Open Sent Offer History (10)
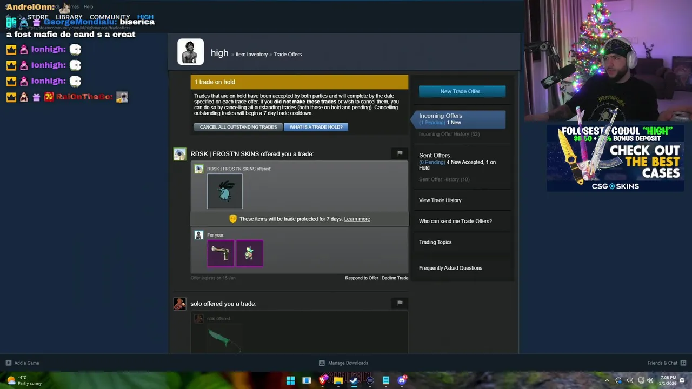 [444, 179]
